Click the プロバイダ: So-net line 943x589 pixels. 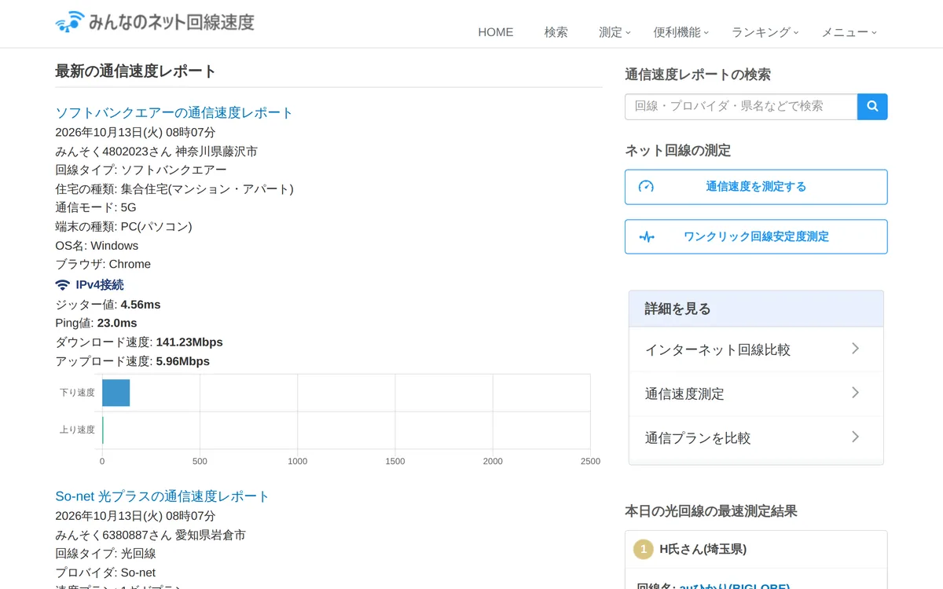[x=105, y=573]
